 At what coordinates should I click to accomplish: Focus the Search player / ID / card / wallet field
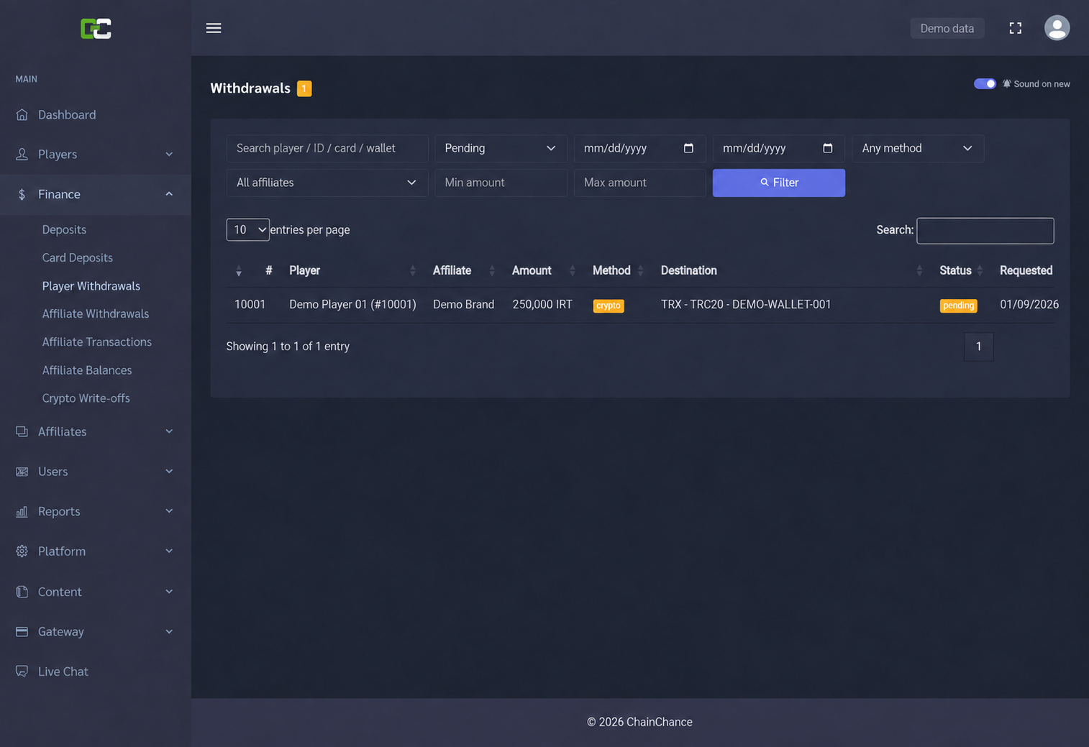[327, 148]
